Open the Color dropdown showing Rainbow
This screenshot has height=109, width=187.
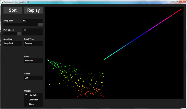tap(33, 61)
